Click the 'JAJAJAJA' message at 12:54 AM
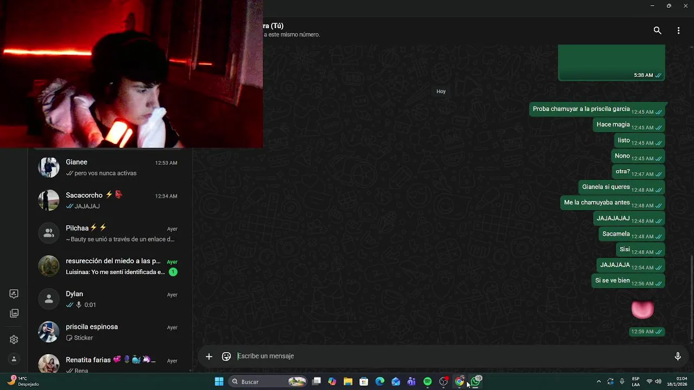The image size is (694, 390). click(x=631, y=265)
